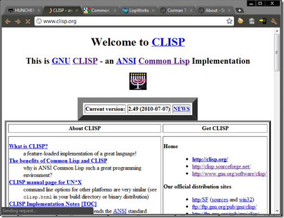The image size is (284, 218).
Task: Open the What is CLISP? link
Action: (x=28, y=146)
